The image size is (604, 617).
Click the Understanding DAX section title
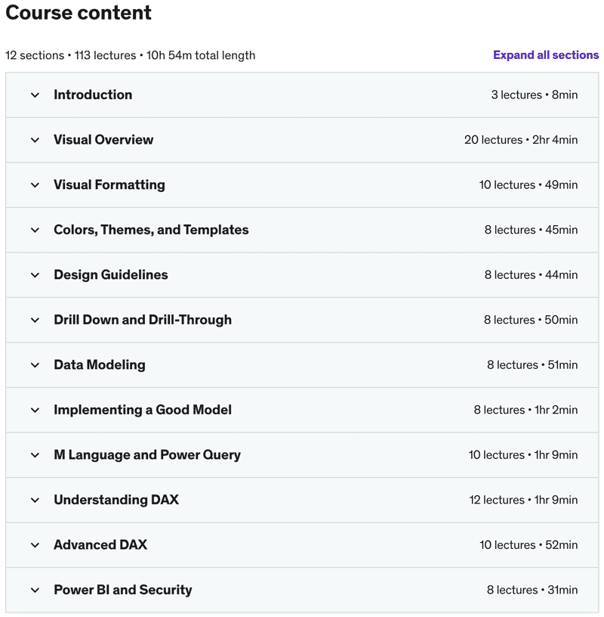[x=116, y=500]
